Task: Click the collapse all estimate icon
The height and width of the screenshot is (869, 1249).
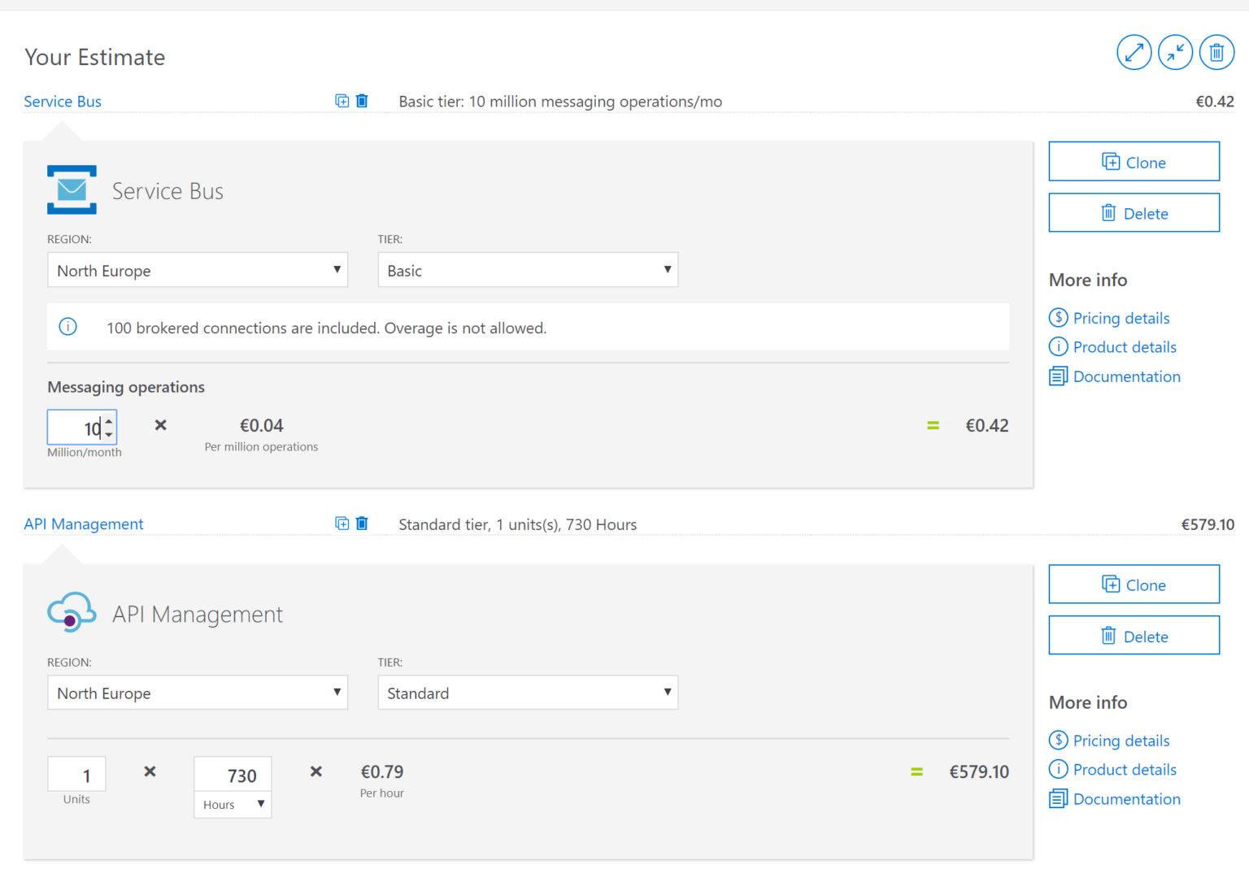Action: [1176, 52]
